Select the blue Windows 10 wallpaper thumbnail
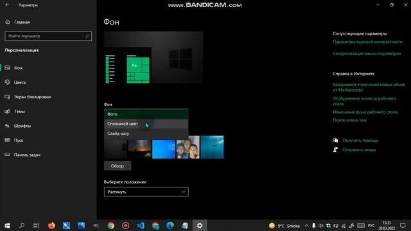 164,149
